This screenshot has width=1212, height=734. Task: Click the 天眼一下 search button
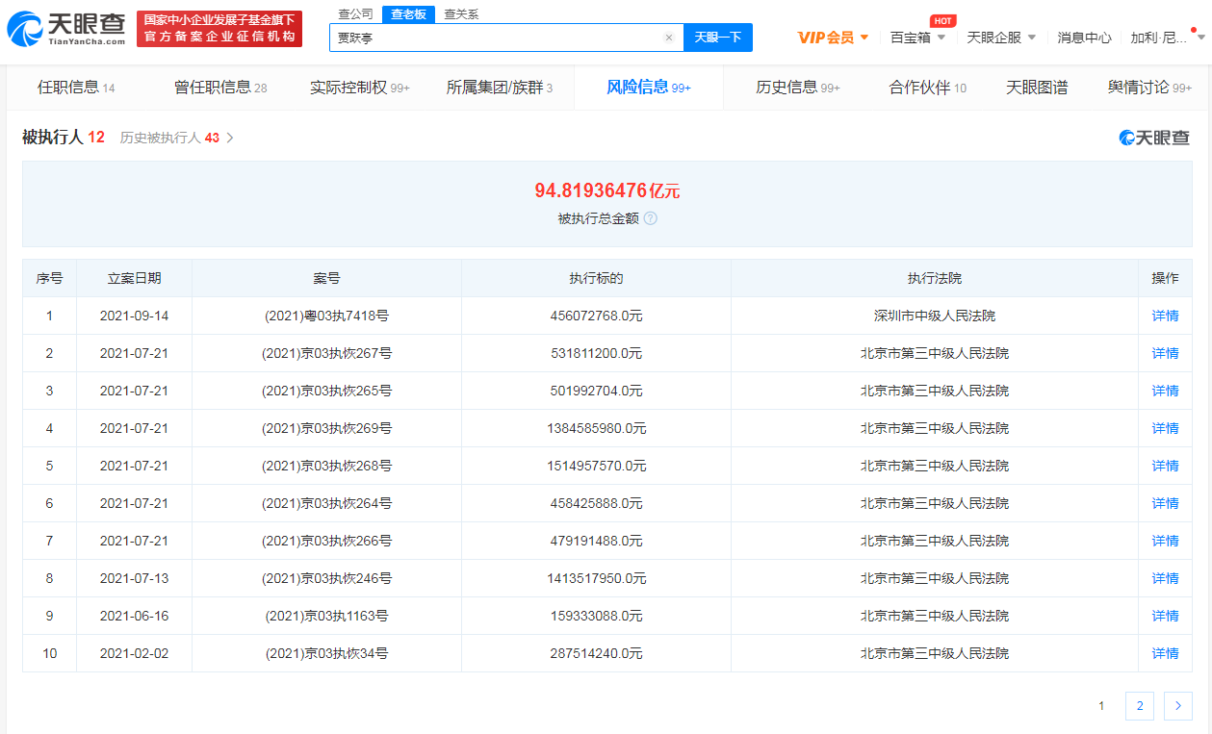pos(717,38)
